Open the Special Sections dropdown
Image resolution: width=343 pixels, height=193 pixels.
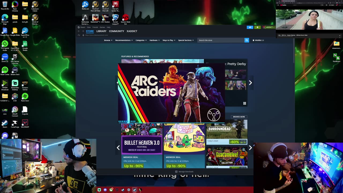pyautogui.click(x=186, y=40)
